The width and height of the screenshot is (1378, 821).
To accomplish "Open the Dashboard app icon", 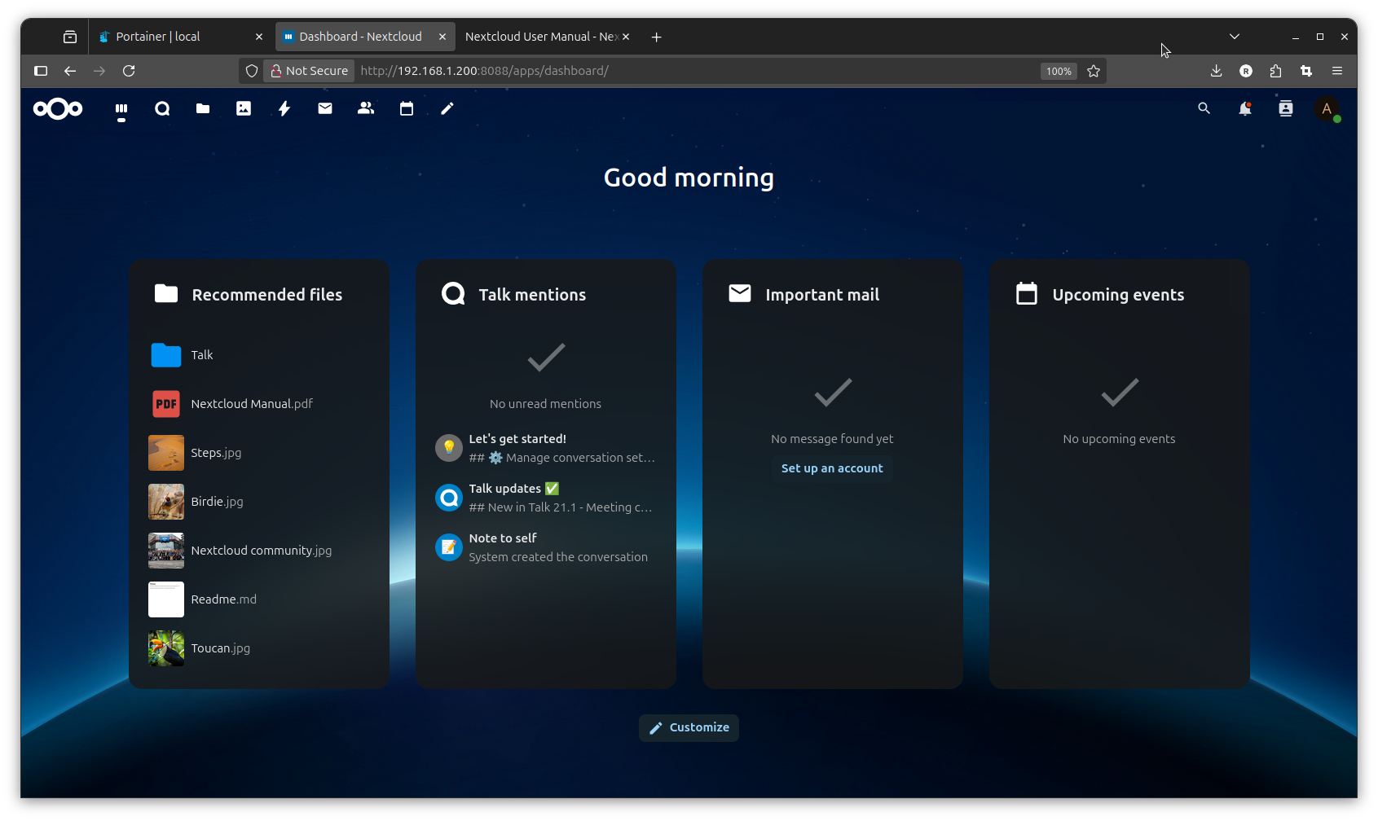I will tap(121, 108).
